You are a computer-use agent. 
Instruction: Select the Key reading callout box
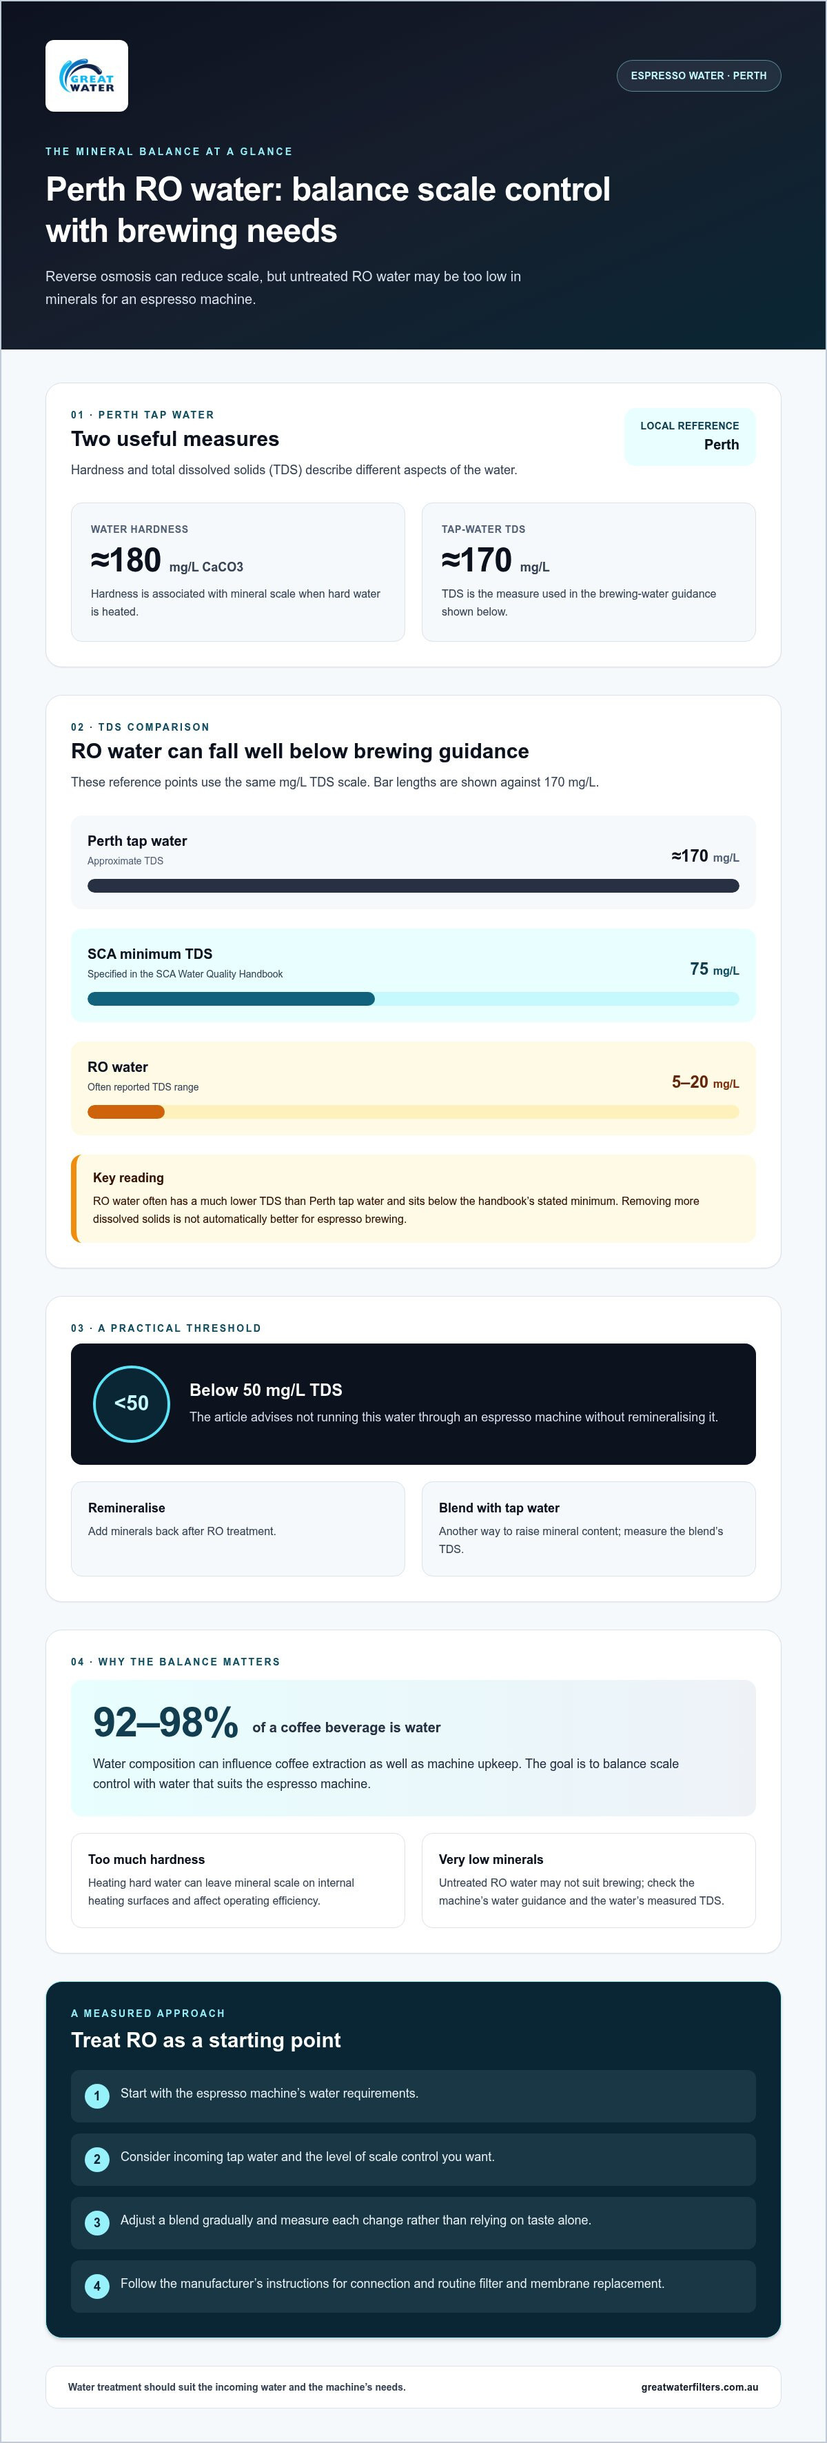[413, 1199]
